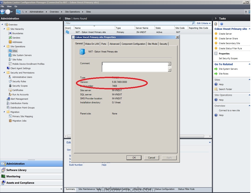This screenshot has height=193, width=252.
Task: Open the Component Configuration tab
Action: 134,44
